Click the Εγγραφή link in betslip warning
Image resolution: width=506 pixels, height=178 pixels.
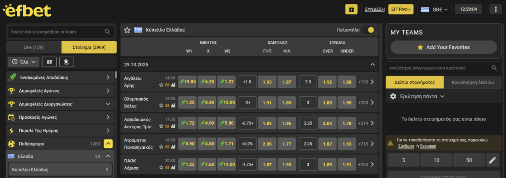coord(428,146)
